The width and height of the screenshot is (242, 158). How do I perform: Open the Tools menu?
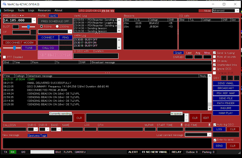tap(21, 10)
